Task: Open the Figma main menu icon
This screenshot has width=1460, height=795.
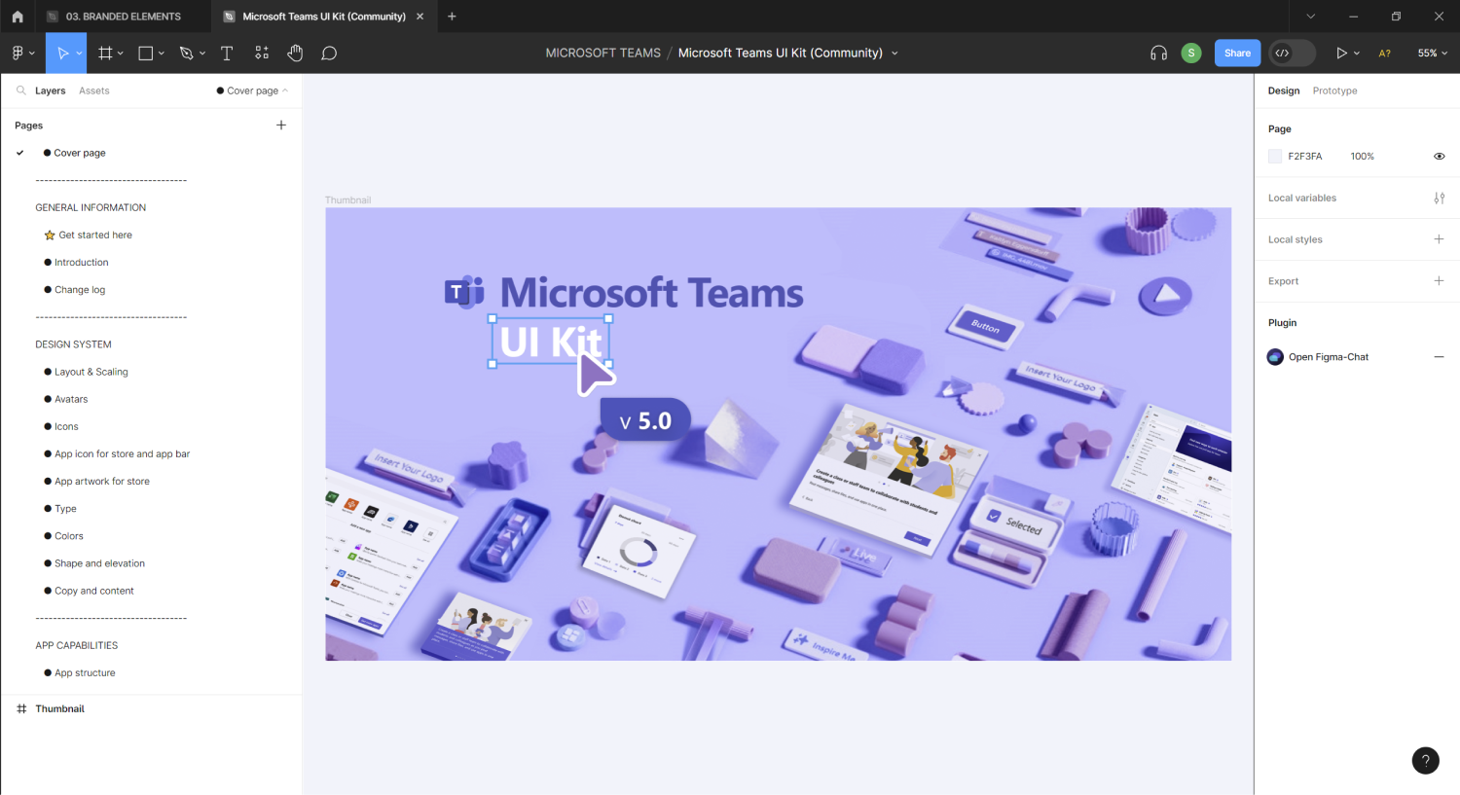Action: pyautogui.click(x=18, y=54)
